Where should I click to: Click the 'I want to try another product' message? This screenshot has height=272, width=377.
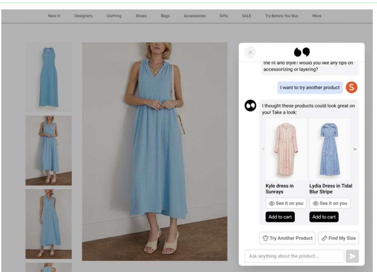[310, 87]
